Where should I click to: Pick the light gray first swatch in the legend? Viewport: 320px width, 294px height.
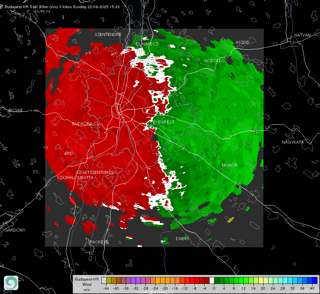point(104,280)
